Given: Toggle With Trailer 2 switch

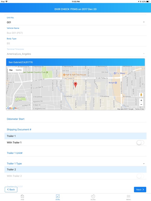Looking at the screenshot, I should pos(140,176).
